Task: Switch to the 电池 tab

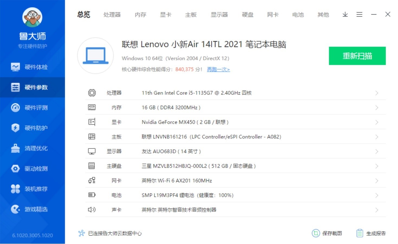Action: tap(298, 15)
